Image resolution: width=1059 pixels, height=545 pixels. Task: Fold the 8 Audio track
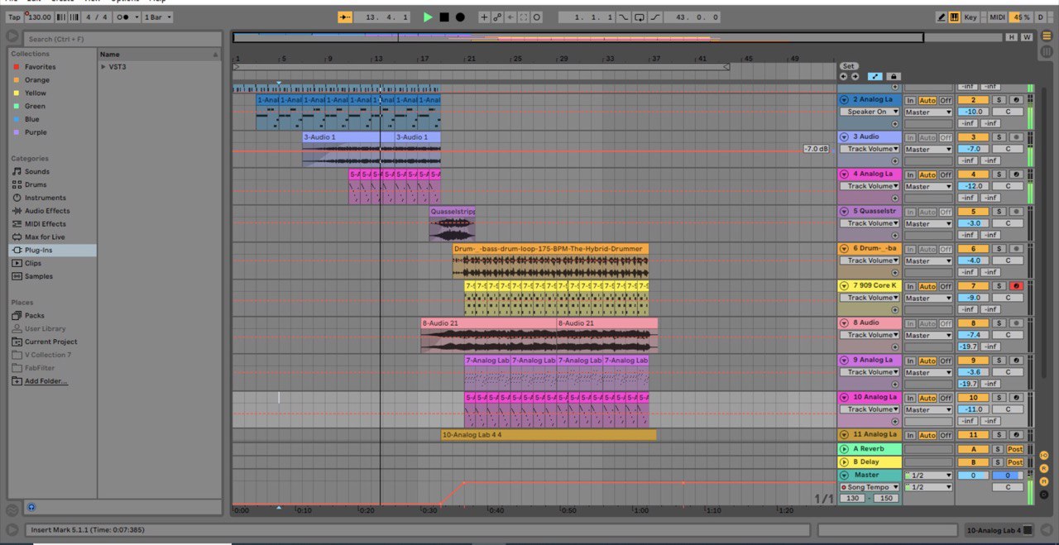(x=845, y=323)
